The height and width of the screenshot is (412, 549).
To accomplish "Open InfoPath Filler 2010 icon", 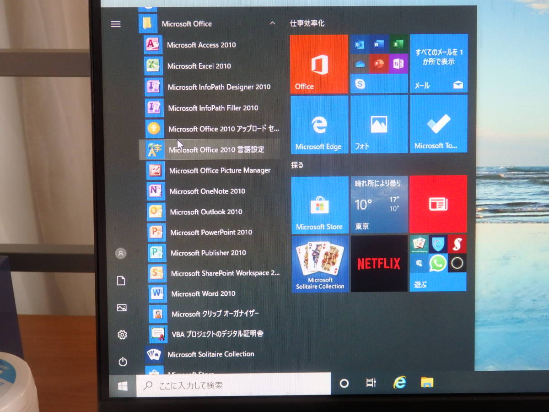I will [153, 108].
